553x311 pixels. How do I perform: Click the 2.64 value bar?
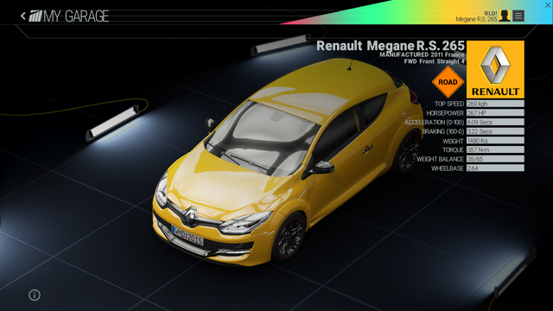[x=495, y=168]
